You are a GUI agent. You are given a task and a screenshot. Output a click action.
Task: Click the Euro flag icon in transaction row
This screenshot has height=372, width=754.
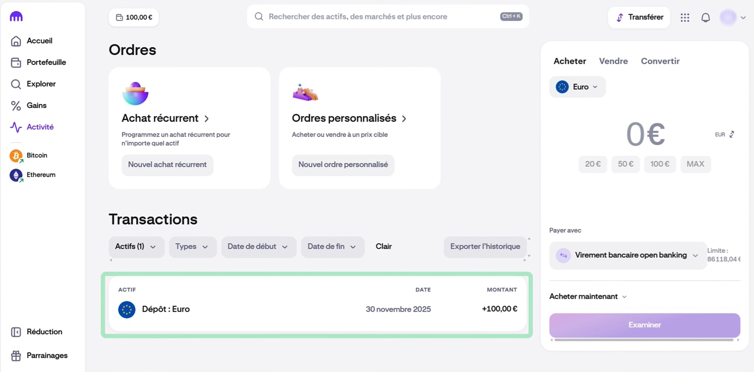click(x=127, y=310)
